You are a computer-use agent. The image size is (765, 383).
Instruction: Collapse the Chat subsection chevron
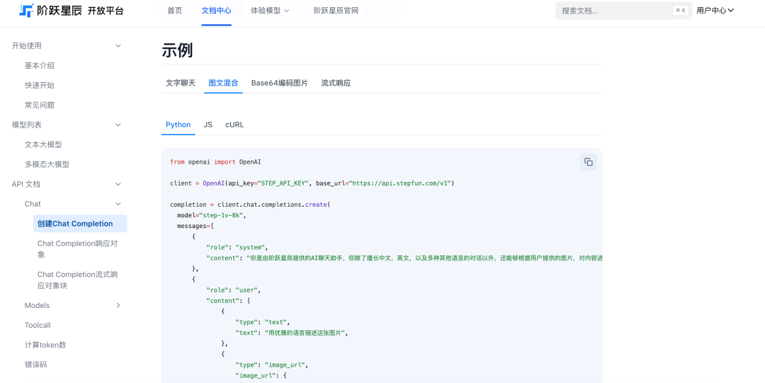[x=118, y=204]
